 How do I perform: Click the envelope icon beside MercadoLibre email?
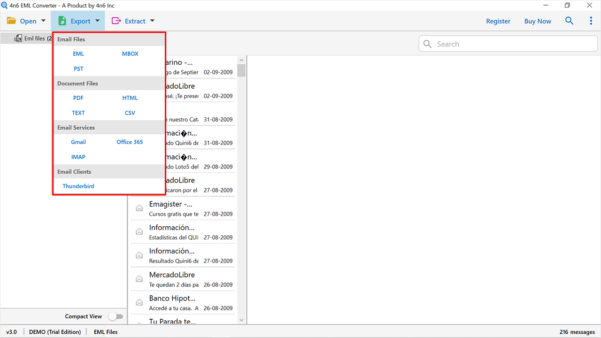[139, 278]
